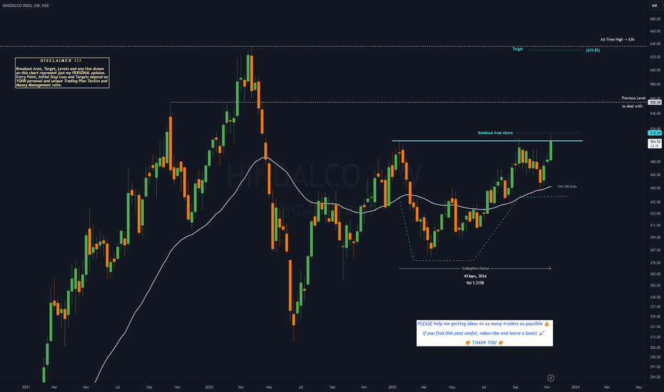Select the white 'PLEASE help me' note box

(x=484, y=333)
